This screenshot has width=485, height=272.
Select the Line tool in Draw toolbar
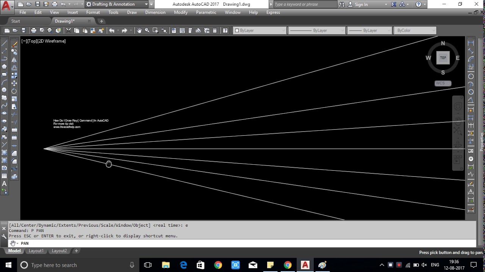(x=5, y=43)
